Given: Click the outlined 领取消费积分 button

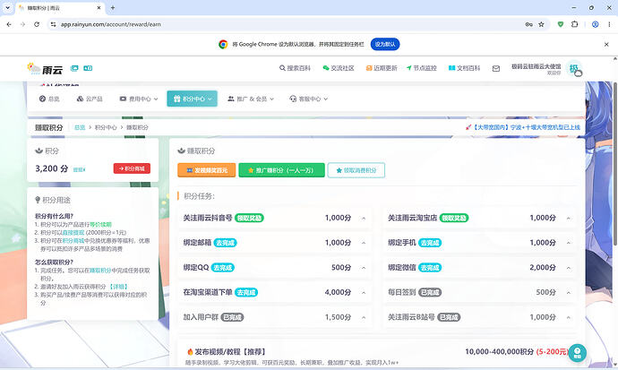Looking at the screenshot, I should point(356,170).
